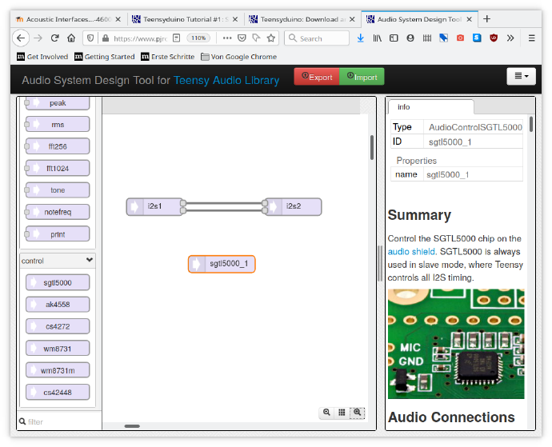Reset zoom with the grid icon
This screenshot has height=447, width=552.
coord(342,413)
